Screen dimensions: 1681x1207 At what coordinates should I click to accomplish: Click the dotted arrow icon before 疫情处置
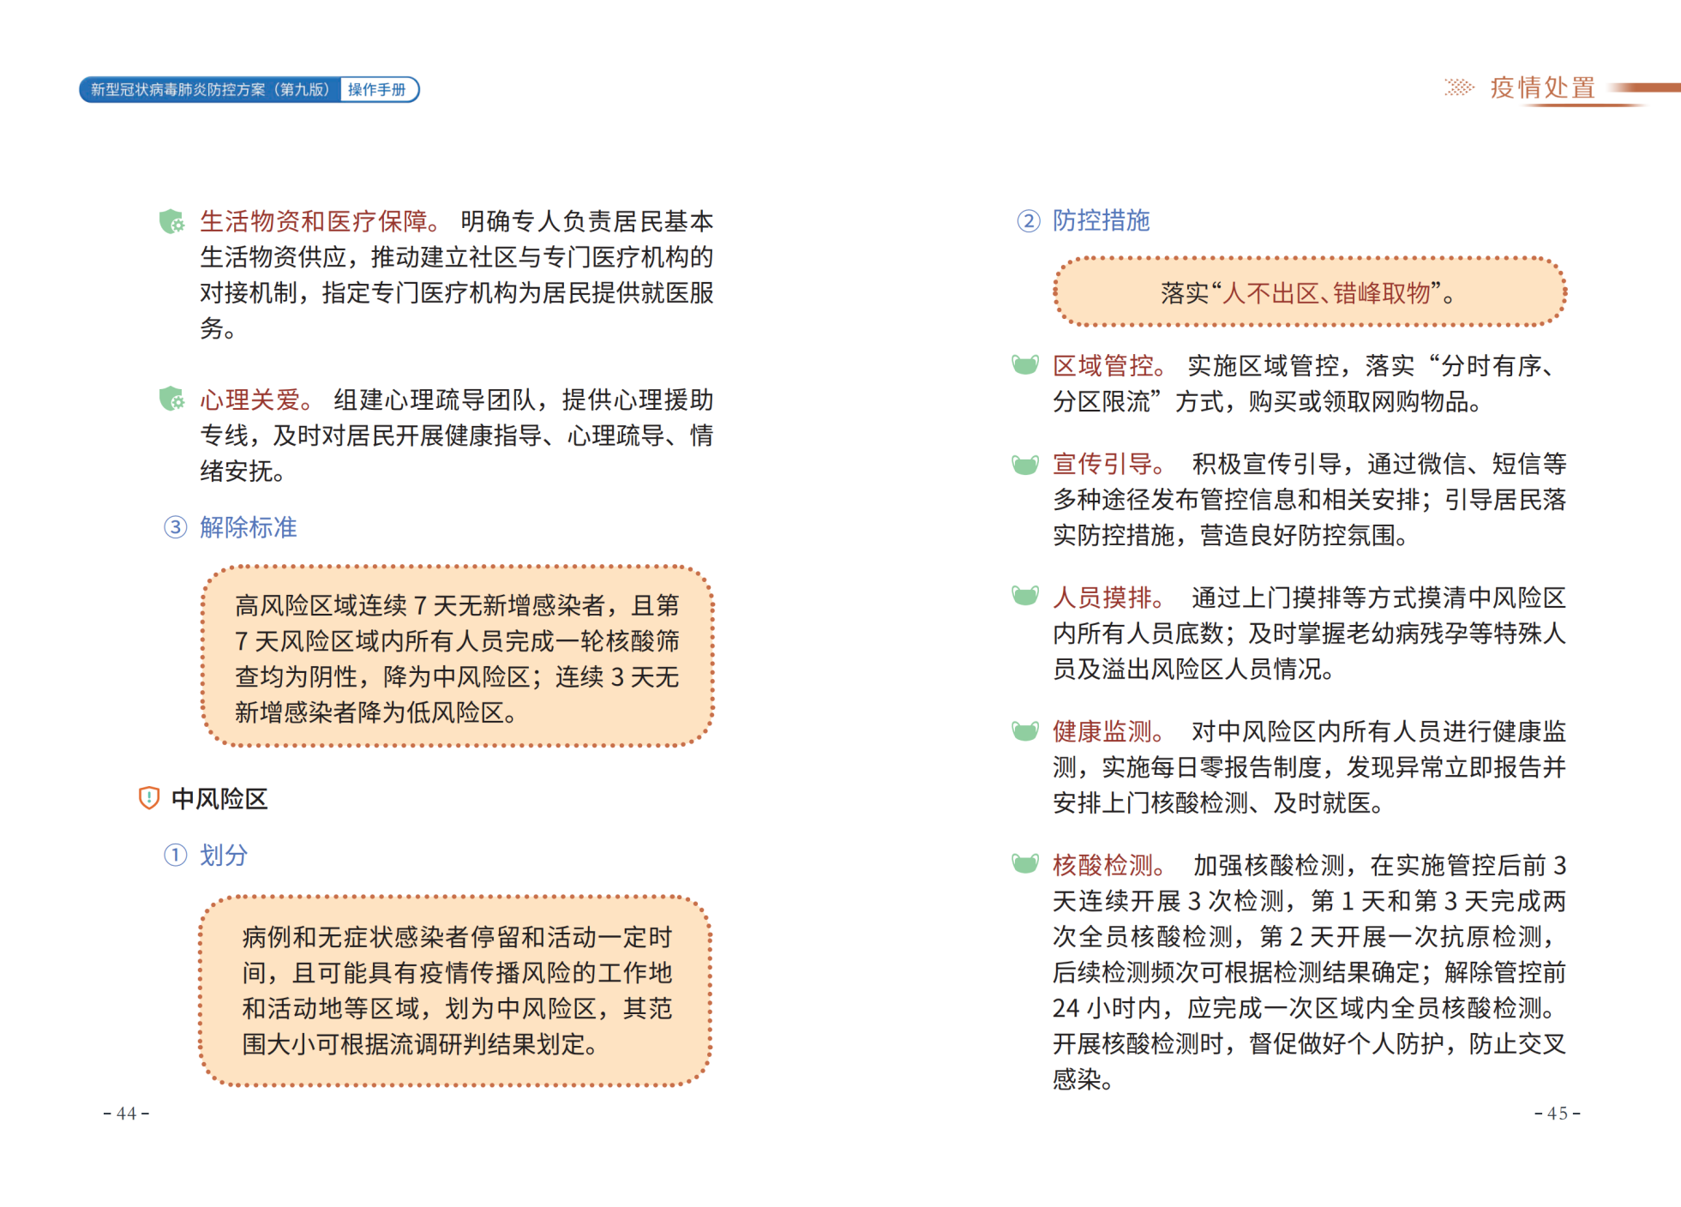pyautogui.click(x=1459, y=87)
